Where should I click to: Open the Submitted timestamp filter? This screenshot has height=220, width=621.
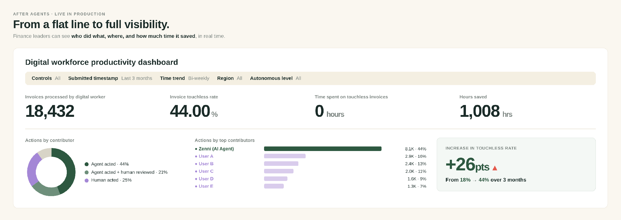click(x=110, y=78)
